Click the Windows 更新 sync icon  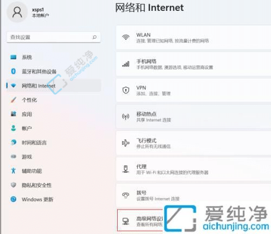click(x=14, y=199)
